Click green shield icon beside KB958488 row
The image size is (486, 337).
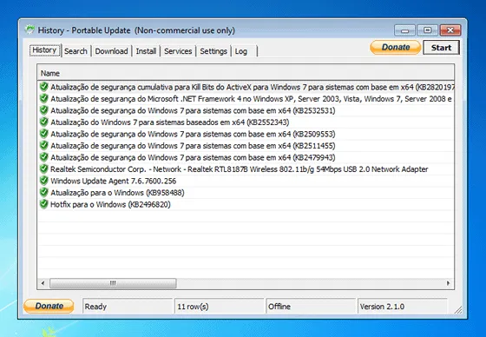click(x=44, y=193)
